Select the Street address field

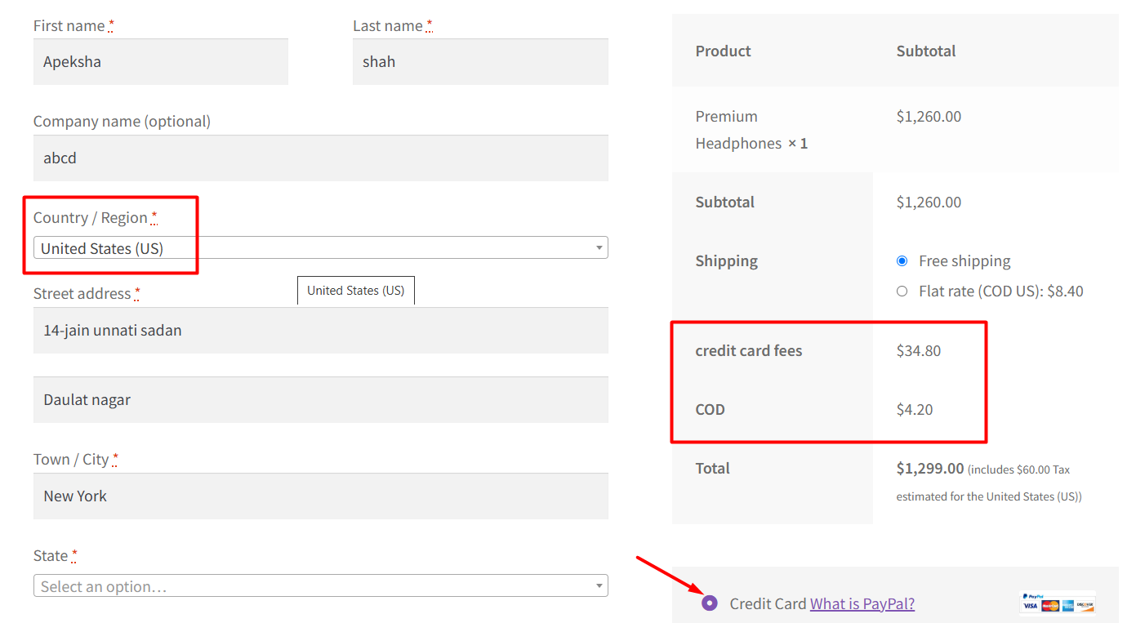tap(320, 330)
